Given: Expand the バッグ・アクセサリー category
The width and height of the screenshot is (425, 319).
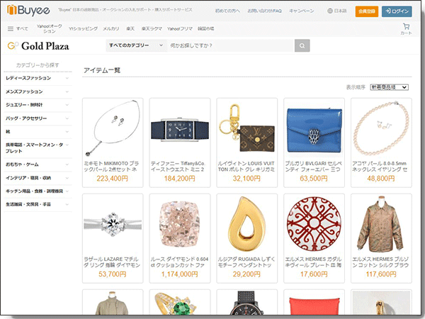Looking at the screenshot, I should click(38, 118).
